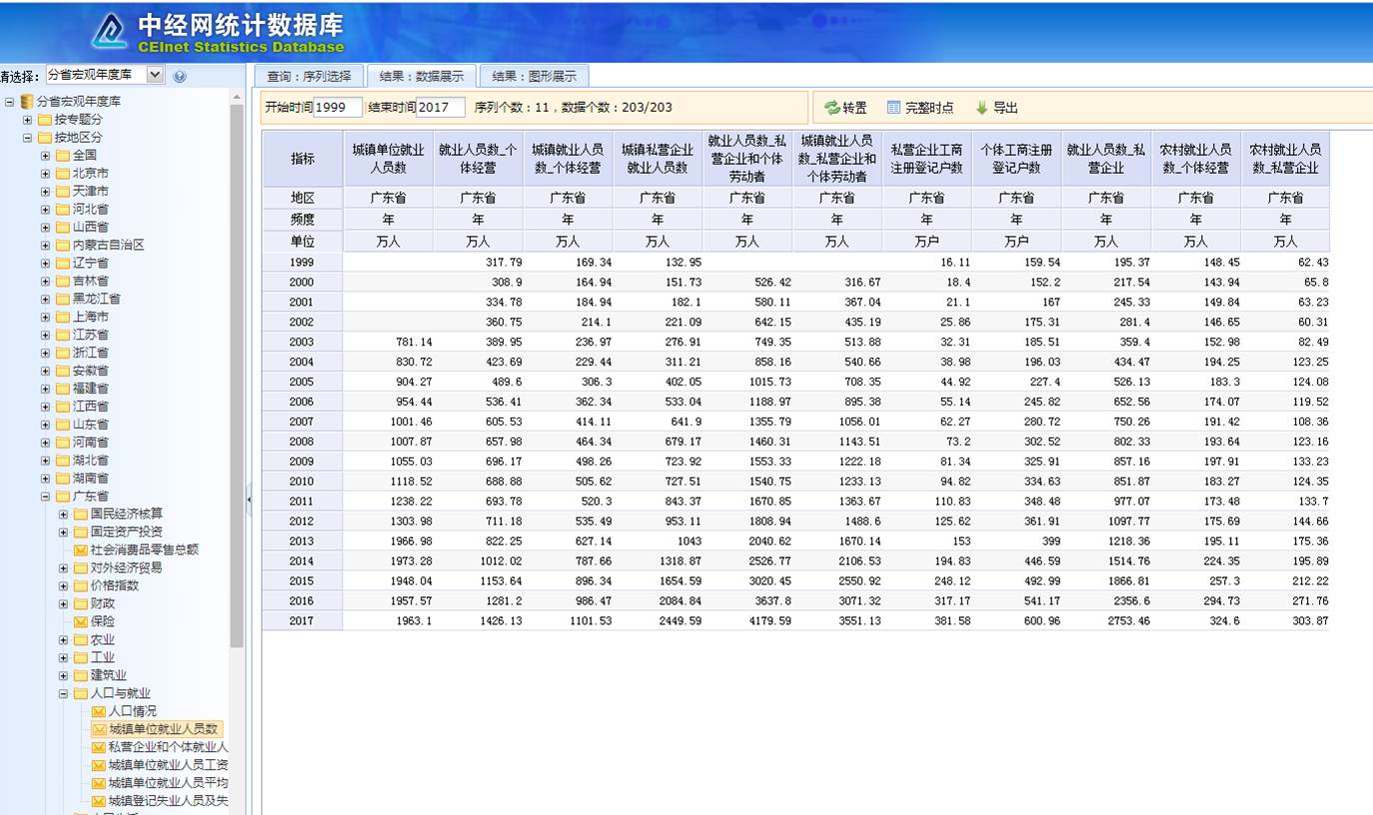1373x815 pixels.
Task: Click the folder icon for 人口与就业
Action: [x=80, y=693]
